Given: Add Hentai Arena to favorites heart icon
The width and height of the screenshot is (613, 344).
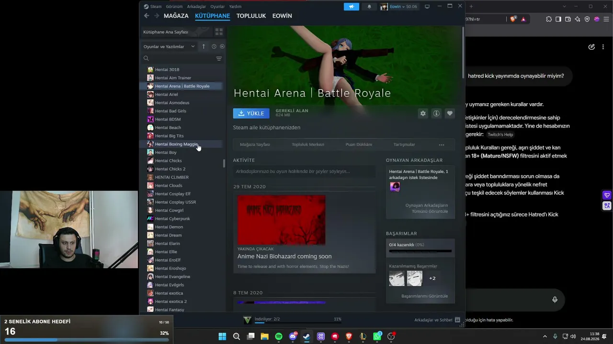Looking at the screenshot, I should pyautogui.click(x=450, y=113).
